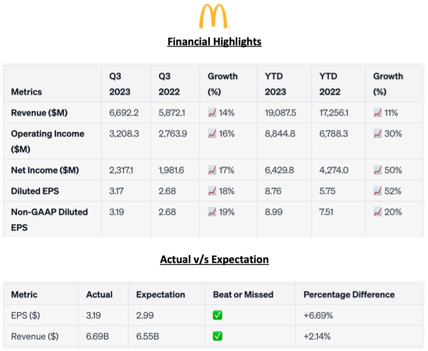428x351 pixels.
Task: Click the McDonald's golden arches logo
Action: [214, 17]
